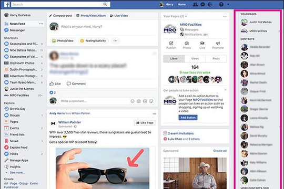This screenshot has height=189, width=284.
Task: Expand the account dropdown arrow in top bar
Action: click(228, 4)
